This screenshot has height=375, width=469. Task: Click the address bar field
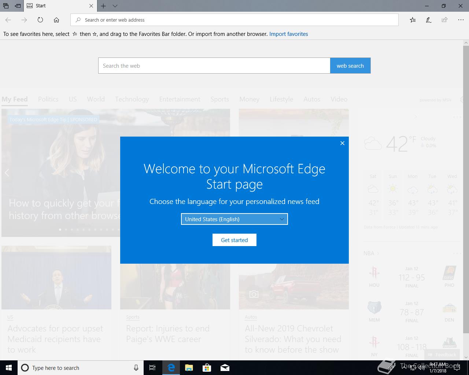point(234,20)
